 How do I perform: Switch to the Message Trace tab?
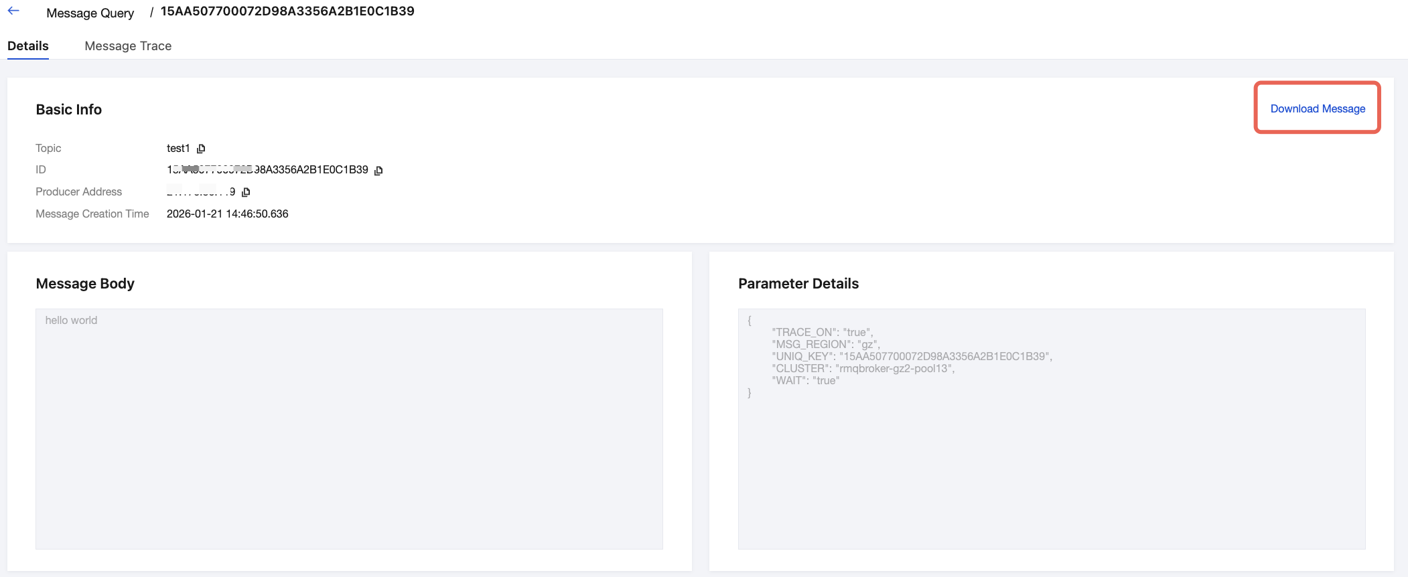pyautogui.click(x=128, y=46)
